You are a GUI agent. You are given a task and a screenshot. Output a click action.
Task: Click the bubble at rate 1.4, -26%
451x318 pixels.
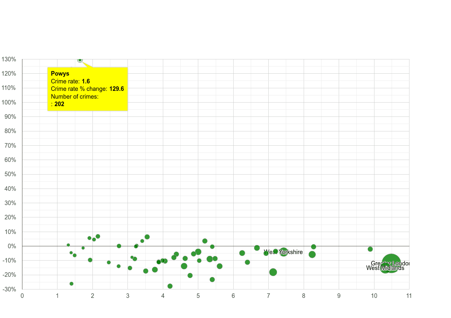coord(71,284)
